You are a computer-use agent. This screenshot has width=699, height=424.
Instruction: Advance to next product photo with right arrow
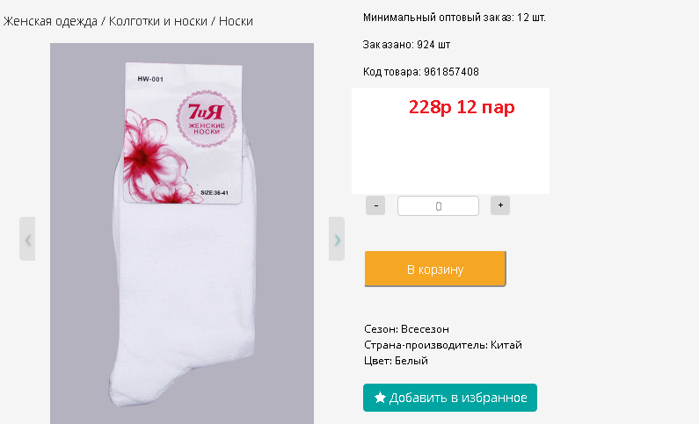(x=337, y=239)
